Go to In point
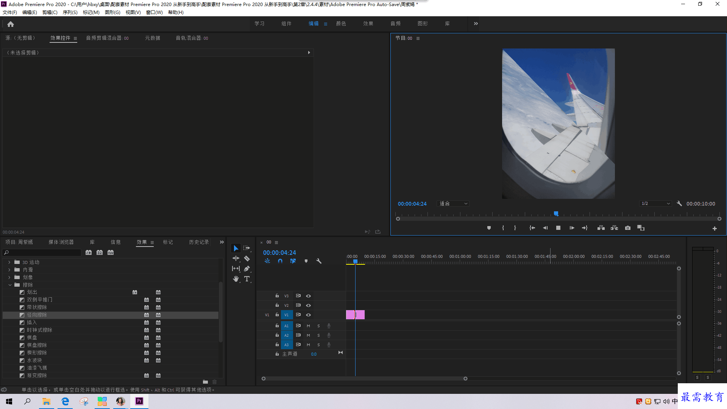727x409 pixels. coord(532,228)
